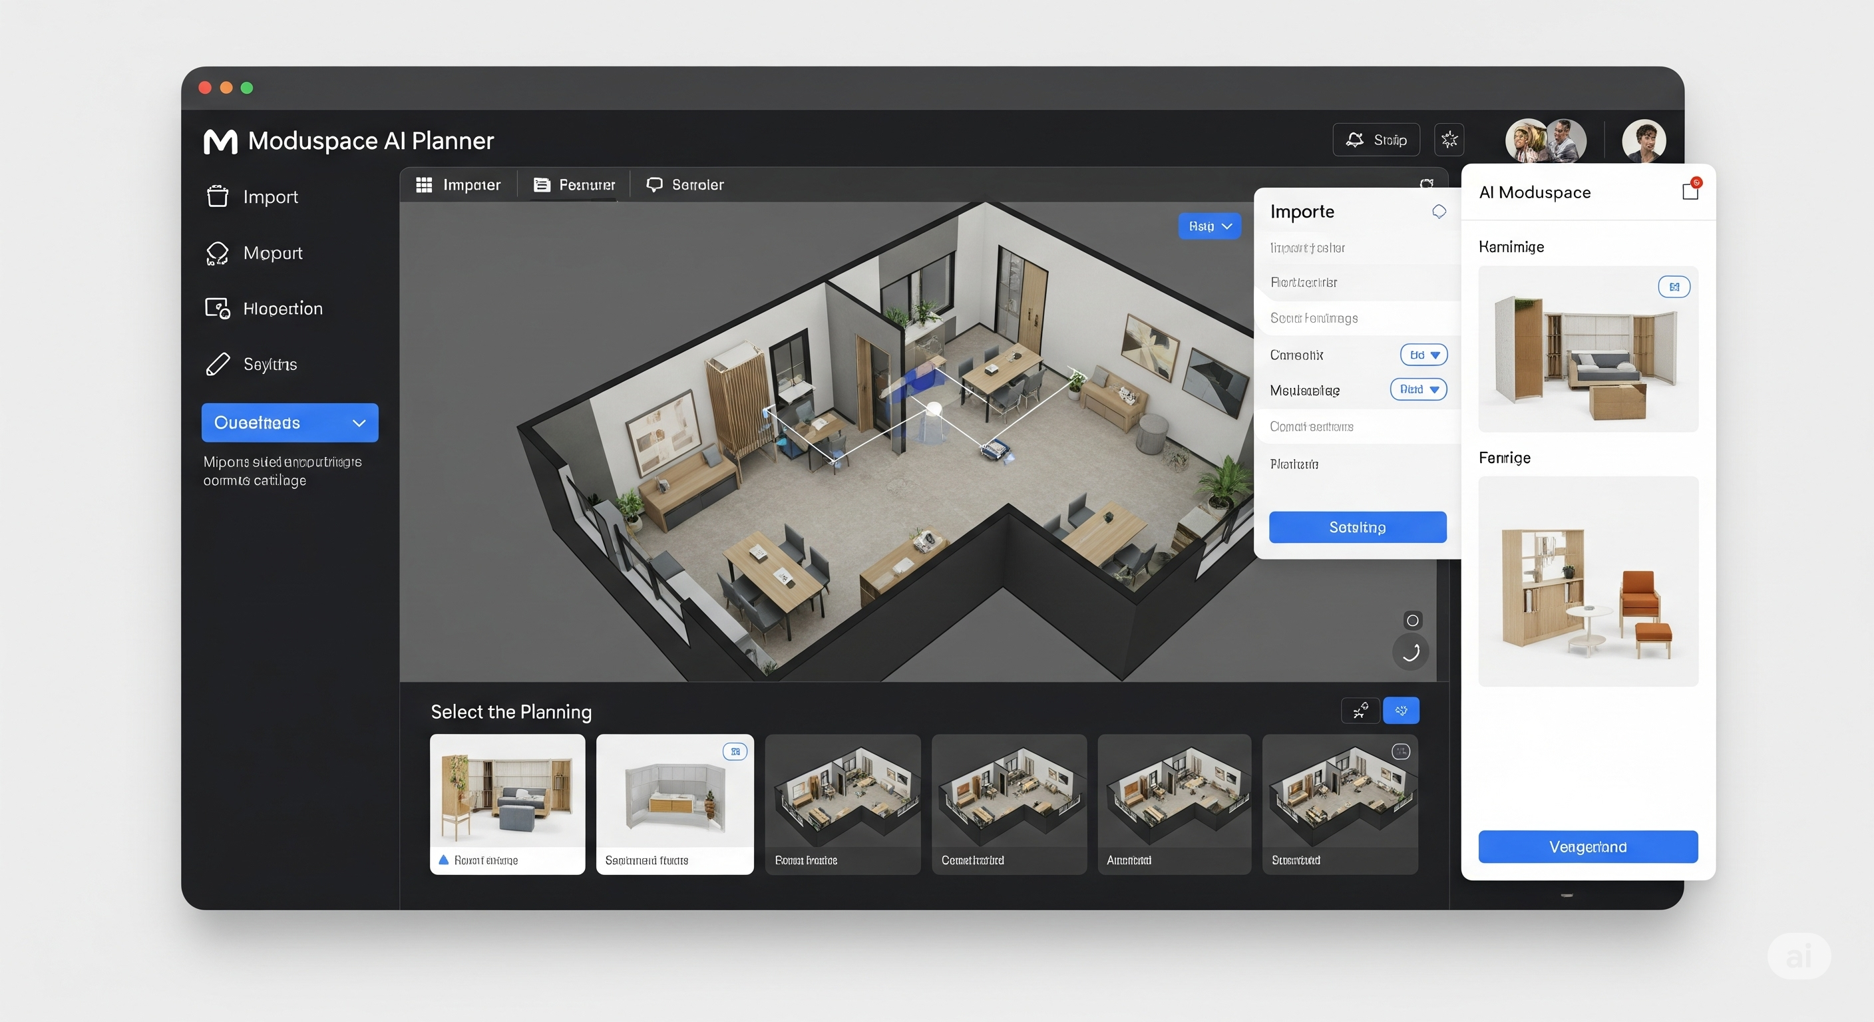Select the Plaitlanis row
The width and height of the screenshot is (1874, 1022).
1358,464
